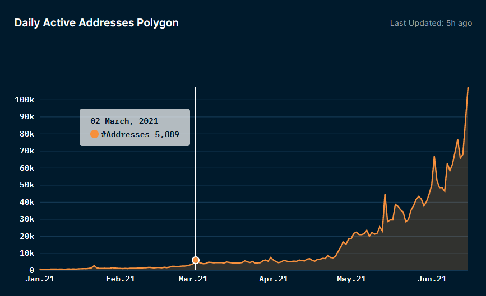Select the Jun.21 x-axis label
This screenshot has width=486, height=296.
click(x=432, y=279)
